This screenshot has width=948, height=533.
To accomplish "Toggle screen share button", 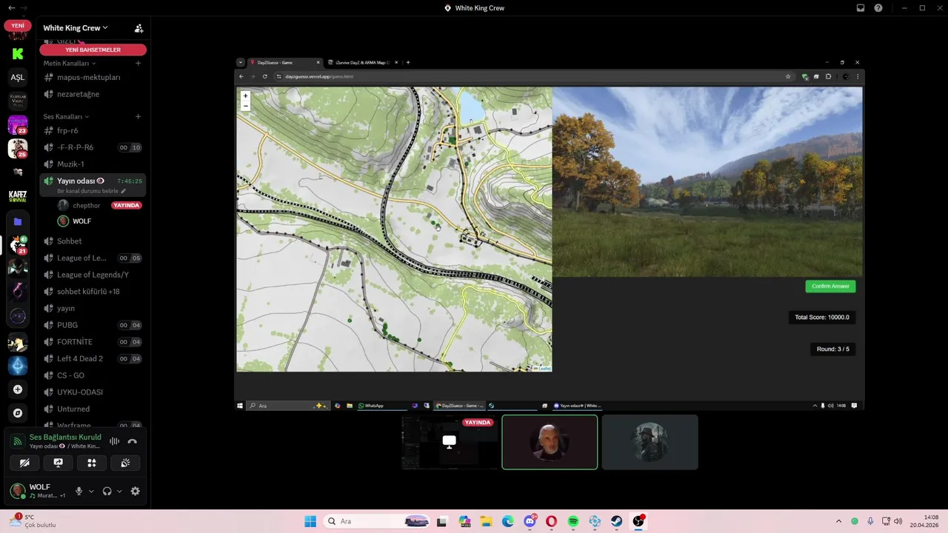I will 59,463.
